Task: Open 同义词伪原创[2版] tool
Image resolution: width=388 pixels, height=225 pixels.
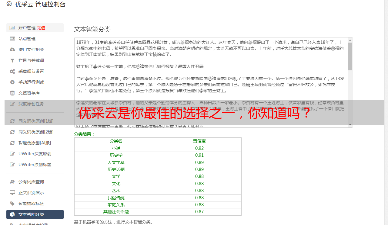Action: click(35, 132)
